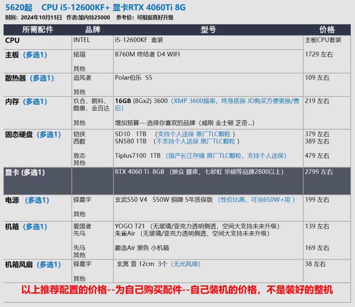Select the '散热器 (多选1)' row label
This screenshot has height=307, width=355.
[30, 78]
